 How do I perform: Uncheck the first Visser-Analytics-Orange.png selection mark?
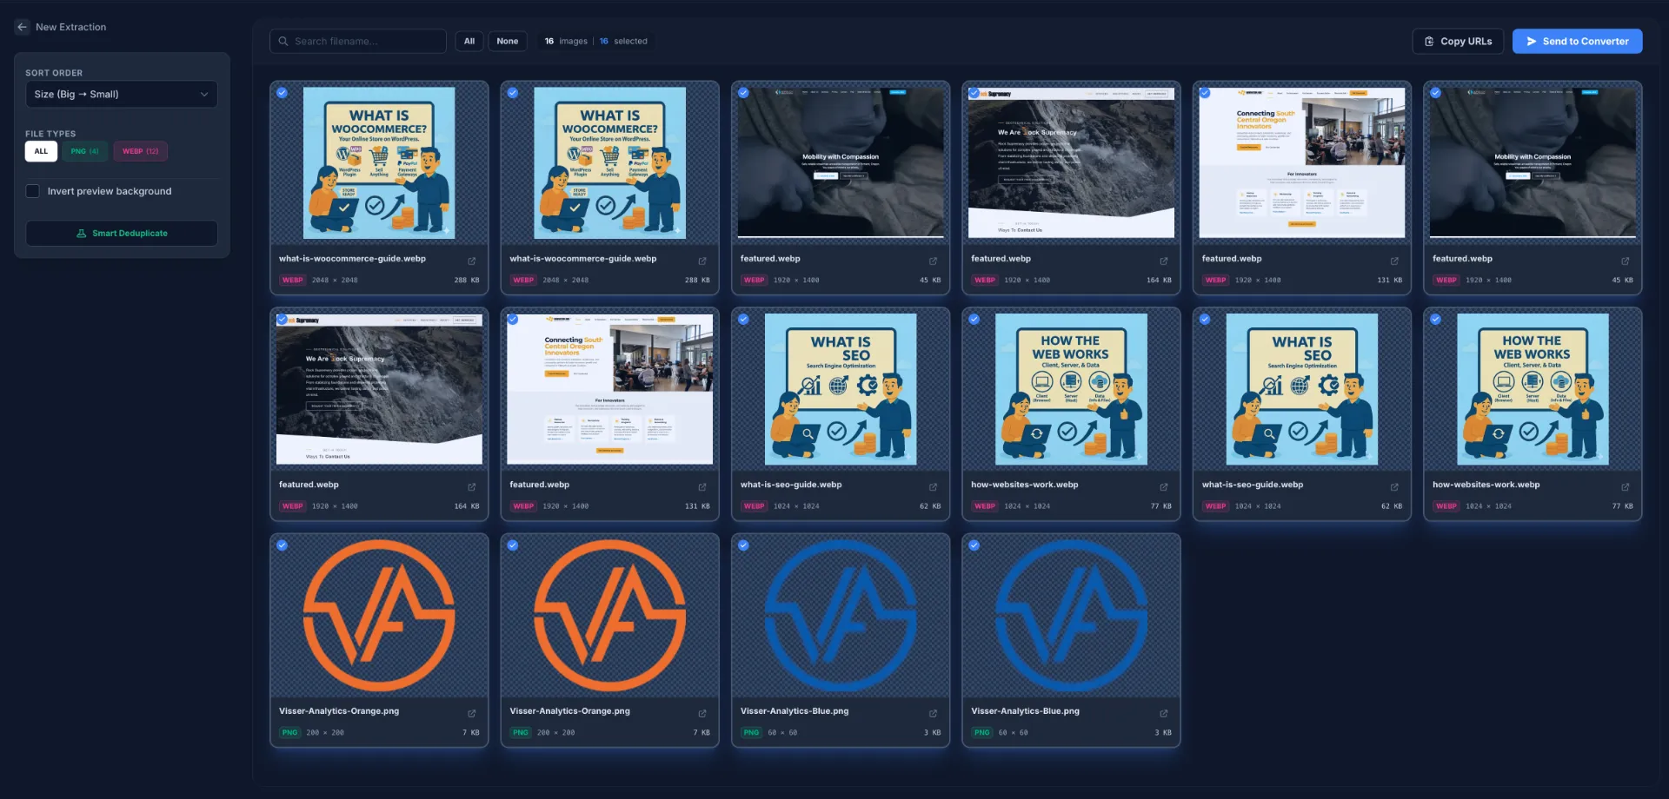(x=283, y=545)
